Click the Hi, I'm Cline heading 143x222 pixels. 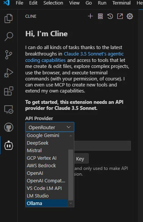point(46,34)
